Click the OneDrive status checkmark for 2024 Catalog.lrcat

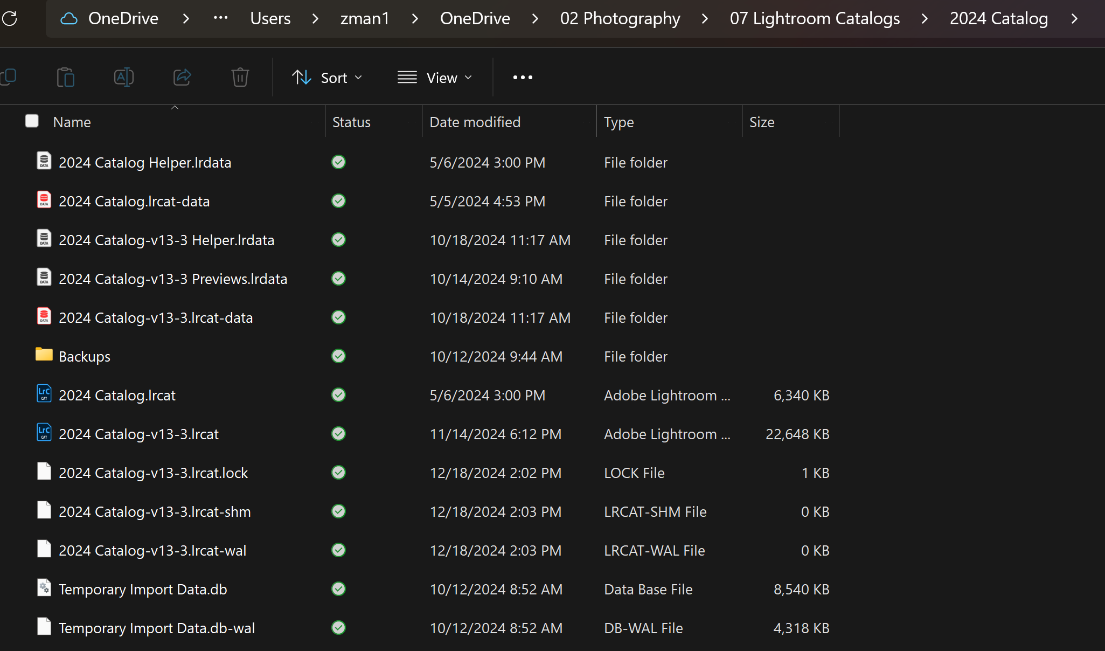(338, 394)
